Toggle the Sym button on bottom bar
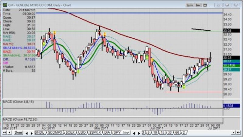The height and width of the screenshot is (137, 243). pyautogui.click(x=19, y=133)
